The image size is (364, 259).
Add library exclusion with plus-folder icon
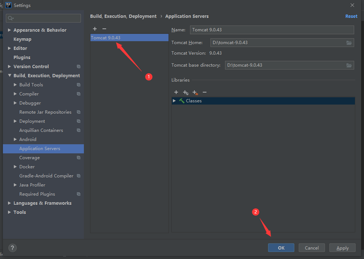[x=195, y=93]
